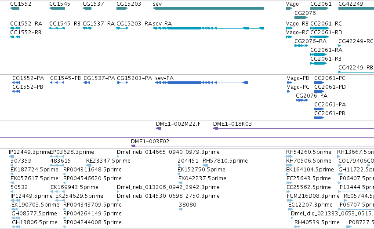Select the GH13806.5prime EST
374x229 pixels.
(16, 227)
